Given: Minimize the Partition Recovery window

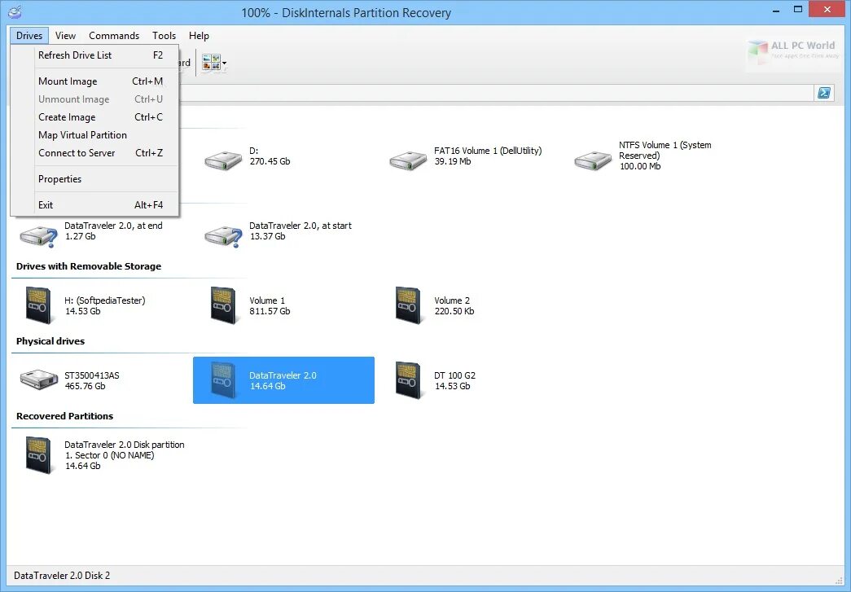Looking at the screenshot, I should [775, 10].
